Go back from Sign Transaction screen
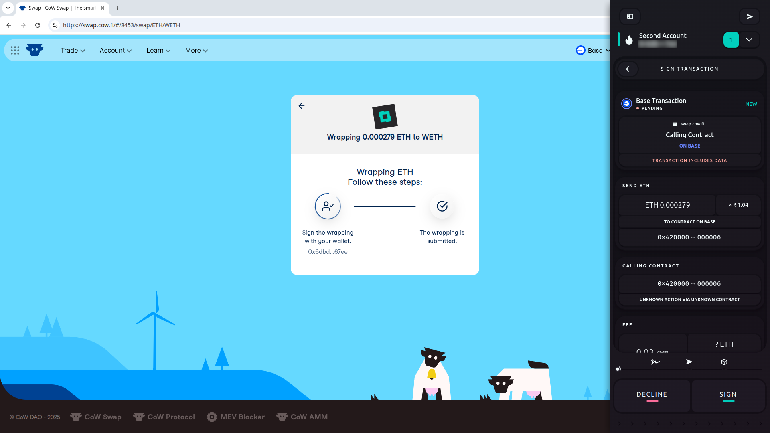Screen dimensions: 770x433 click(x=628, y=69)
